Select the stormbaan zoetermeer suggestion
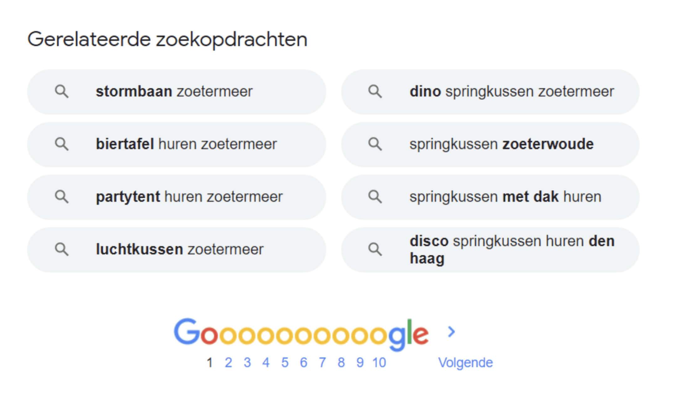 (177, 92)
